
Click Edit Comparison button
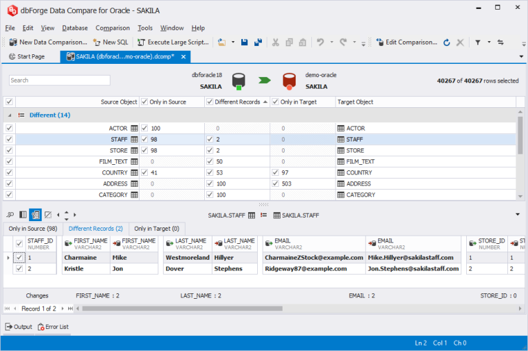(x=405, y=42)
